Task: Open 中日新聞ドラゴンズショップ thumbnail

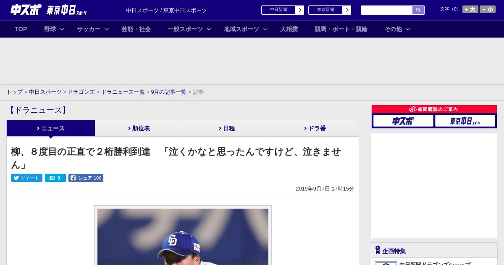Action: 386,263
